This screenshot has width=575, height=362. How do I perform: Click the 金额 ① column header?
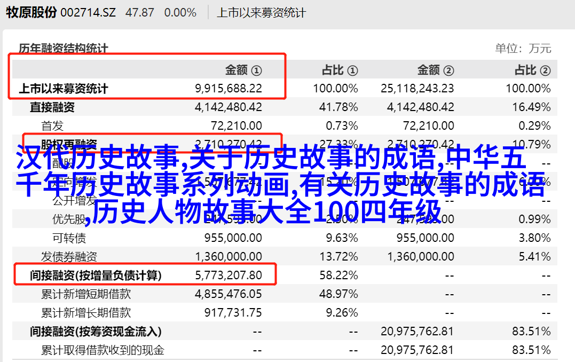click(243, 70)
